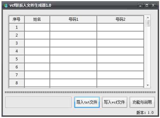Select row header number 5
This screenshot has width=160, height=118.
[17, 59]
